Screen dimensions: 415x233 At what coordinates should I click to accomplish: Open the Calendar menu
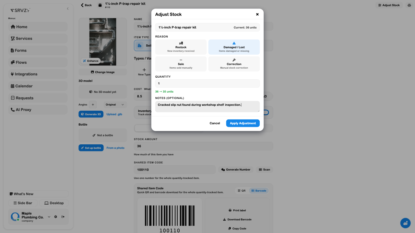point(38,86)
